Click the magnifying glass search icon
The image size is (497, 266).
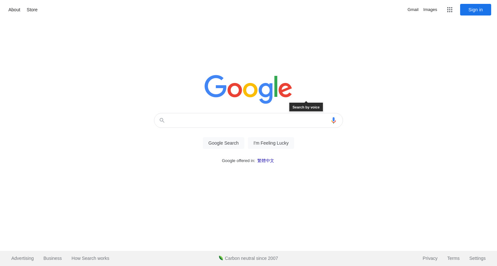162,120
